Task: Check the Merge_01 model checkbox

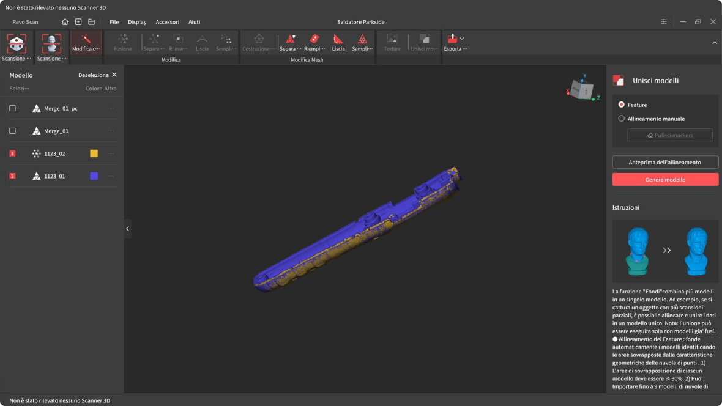Action: click(12, 131)
